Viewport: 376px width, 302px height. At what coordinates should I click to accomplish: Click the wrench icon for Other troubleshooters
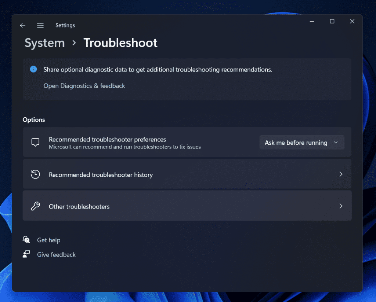coord(35,206)
